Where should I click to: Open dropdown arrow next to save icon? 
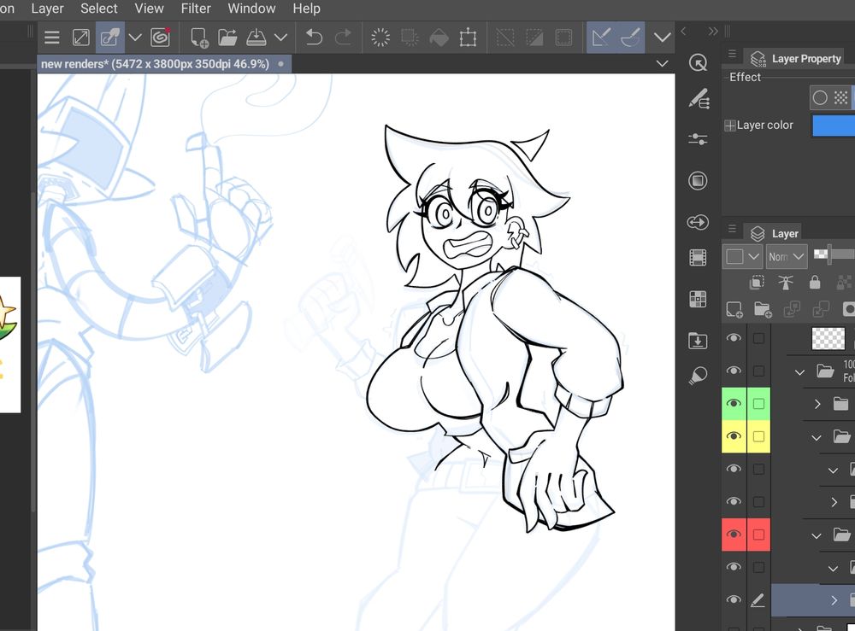point(280,38)
